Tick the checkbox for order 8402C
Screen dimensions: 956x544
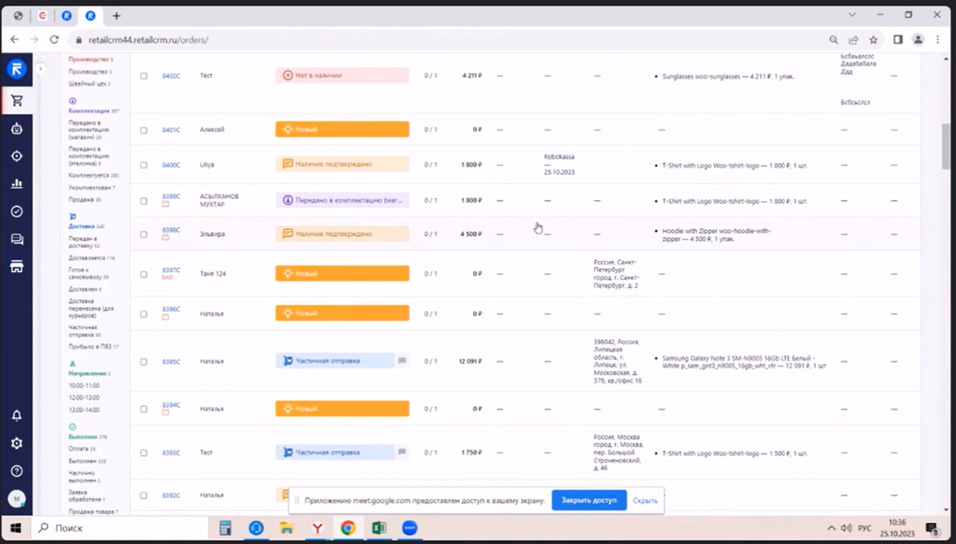tap(143, 76)
